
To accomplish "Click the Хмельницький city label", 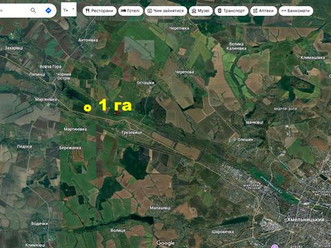I will [305, 220].
